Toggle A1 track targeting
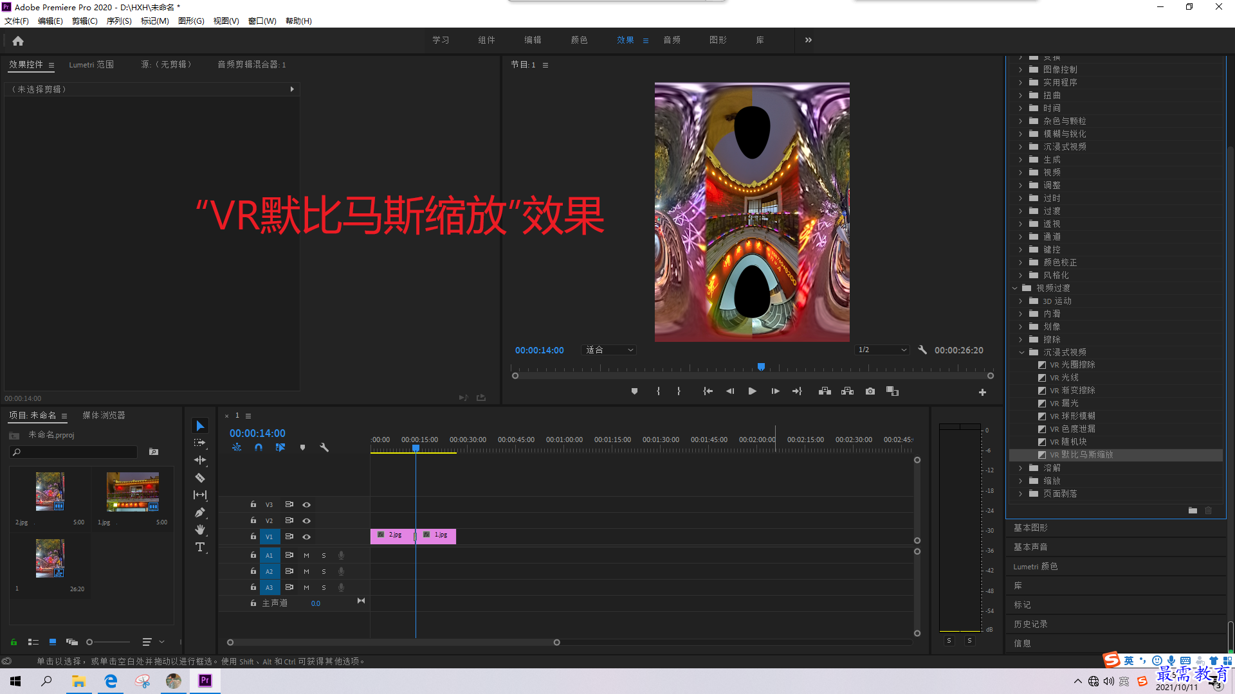This screenshot has height=694, width=1235. click(270, 556)
